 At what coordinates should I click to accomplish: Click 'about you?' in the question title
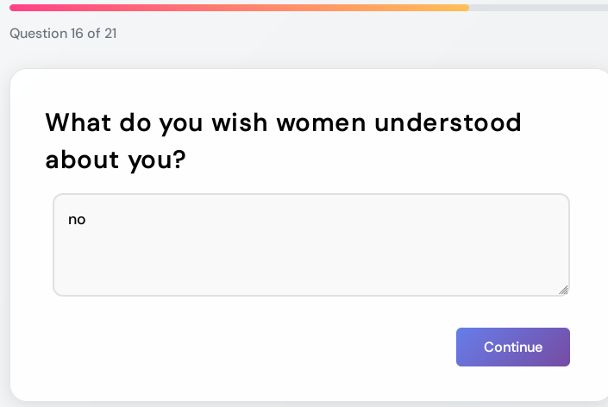(x=116, y=160)
